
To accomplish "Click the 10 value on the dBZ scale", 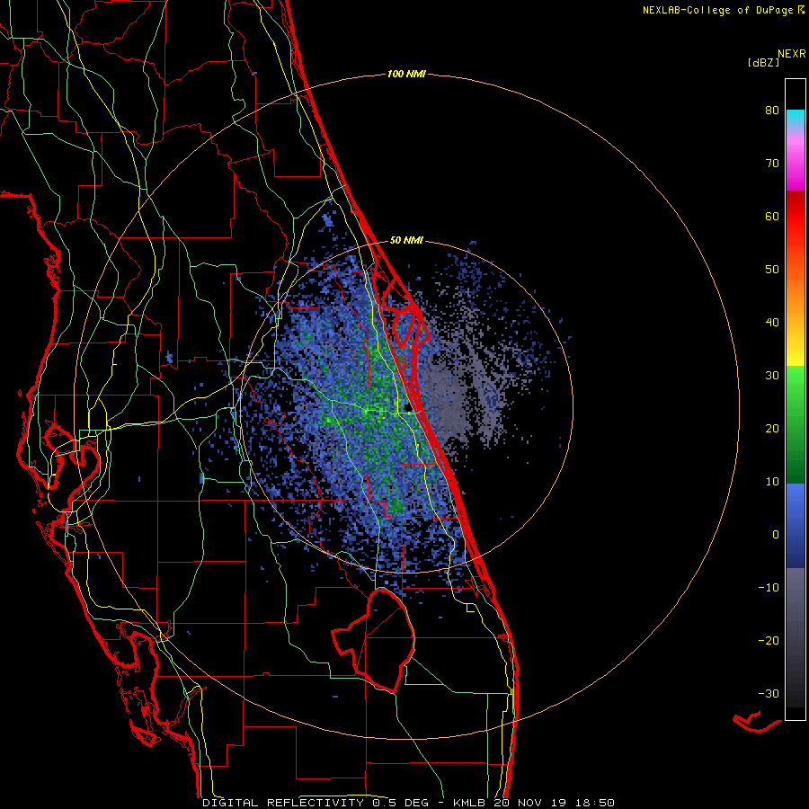I will pyautogui.click(x=772, y=482).
